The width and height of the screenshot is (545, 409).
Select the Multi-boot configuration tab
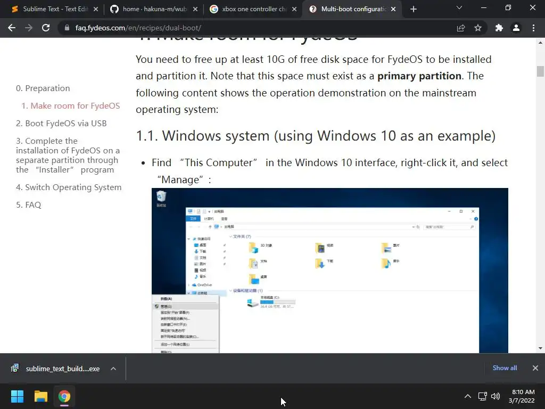click(352, 9)
